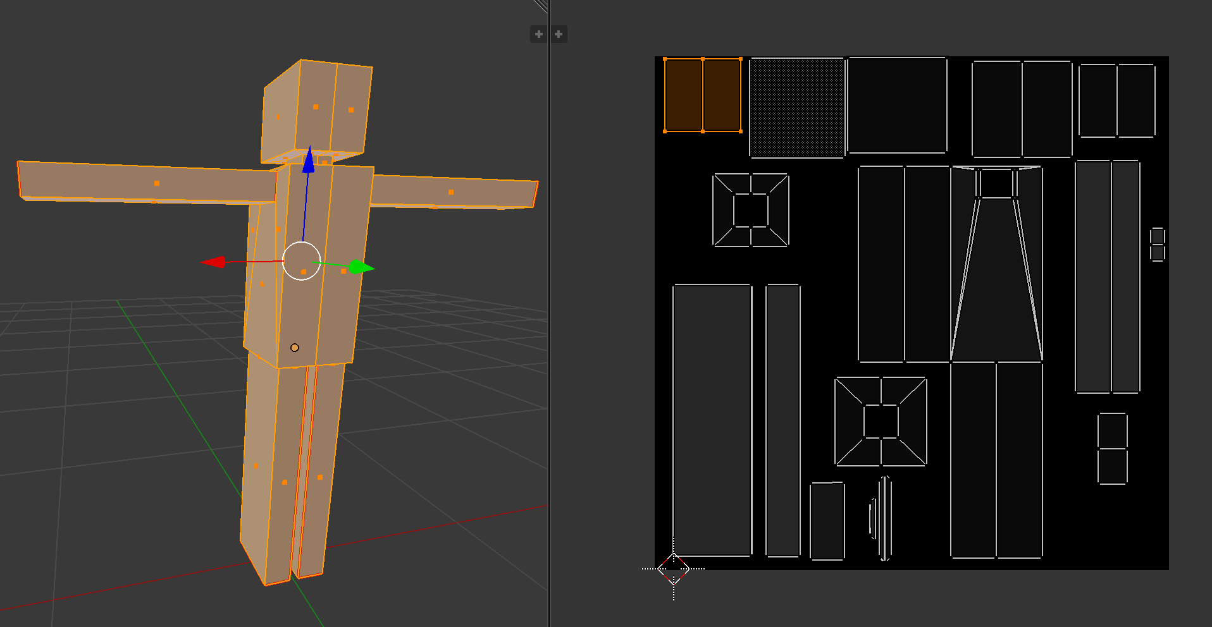This screenshot has width=1212, height=627.
Task: Click the largest tall rectangular UV island
Action: (x=712, y=420)
